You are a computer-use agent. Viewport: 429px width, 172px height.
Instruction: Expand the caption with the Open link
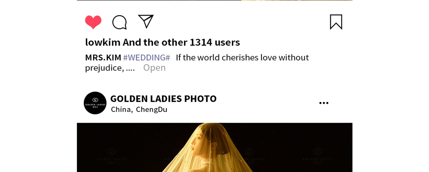pyautogui.click(x=154, y=68)
